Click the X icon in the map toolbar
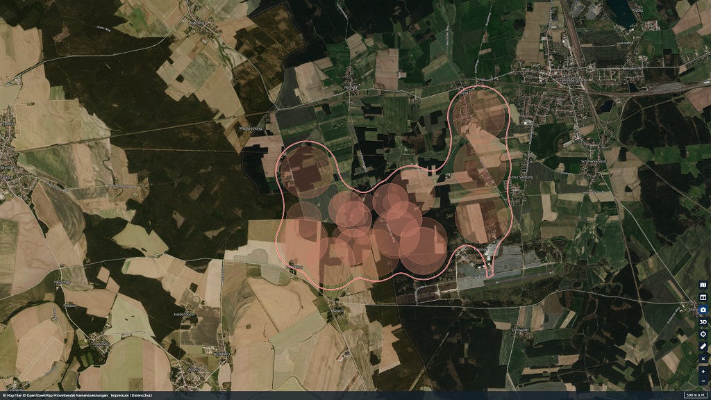 pyautogui.click(x=703, y=359)
